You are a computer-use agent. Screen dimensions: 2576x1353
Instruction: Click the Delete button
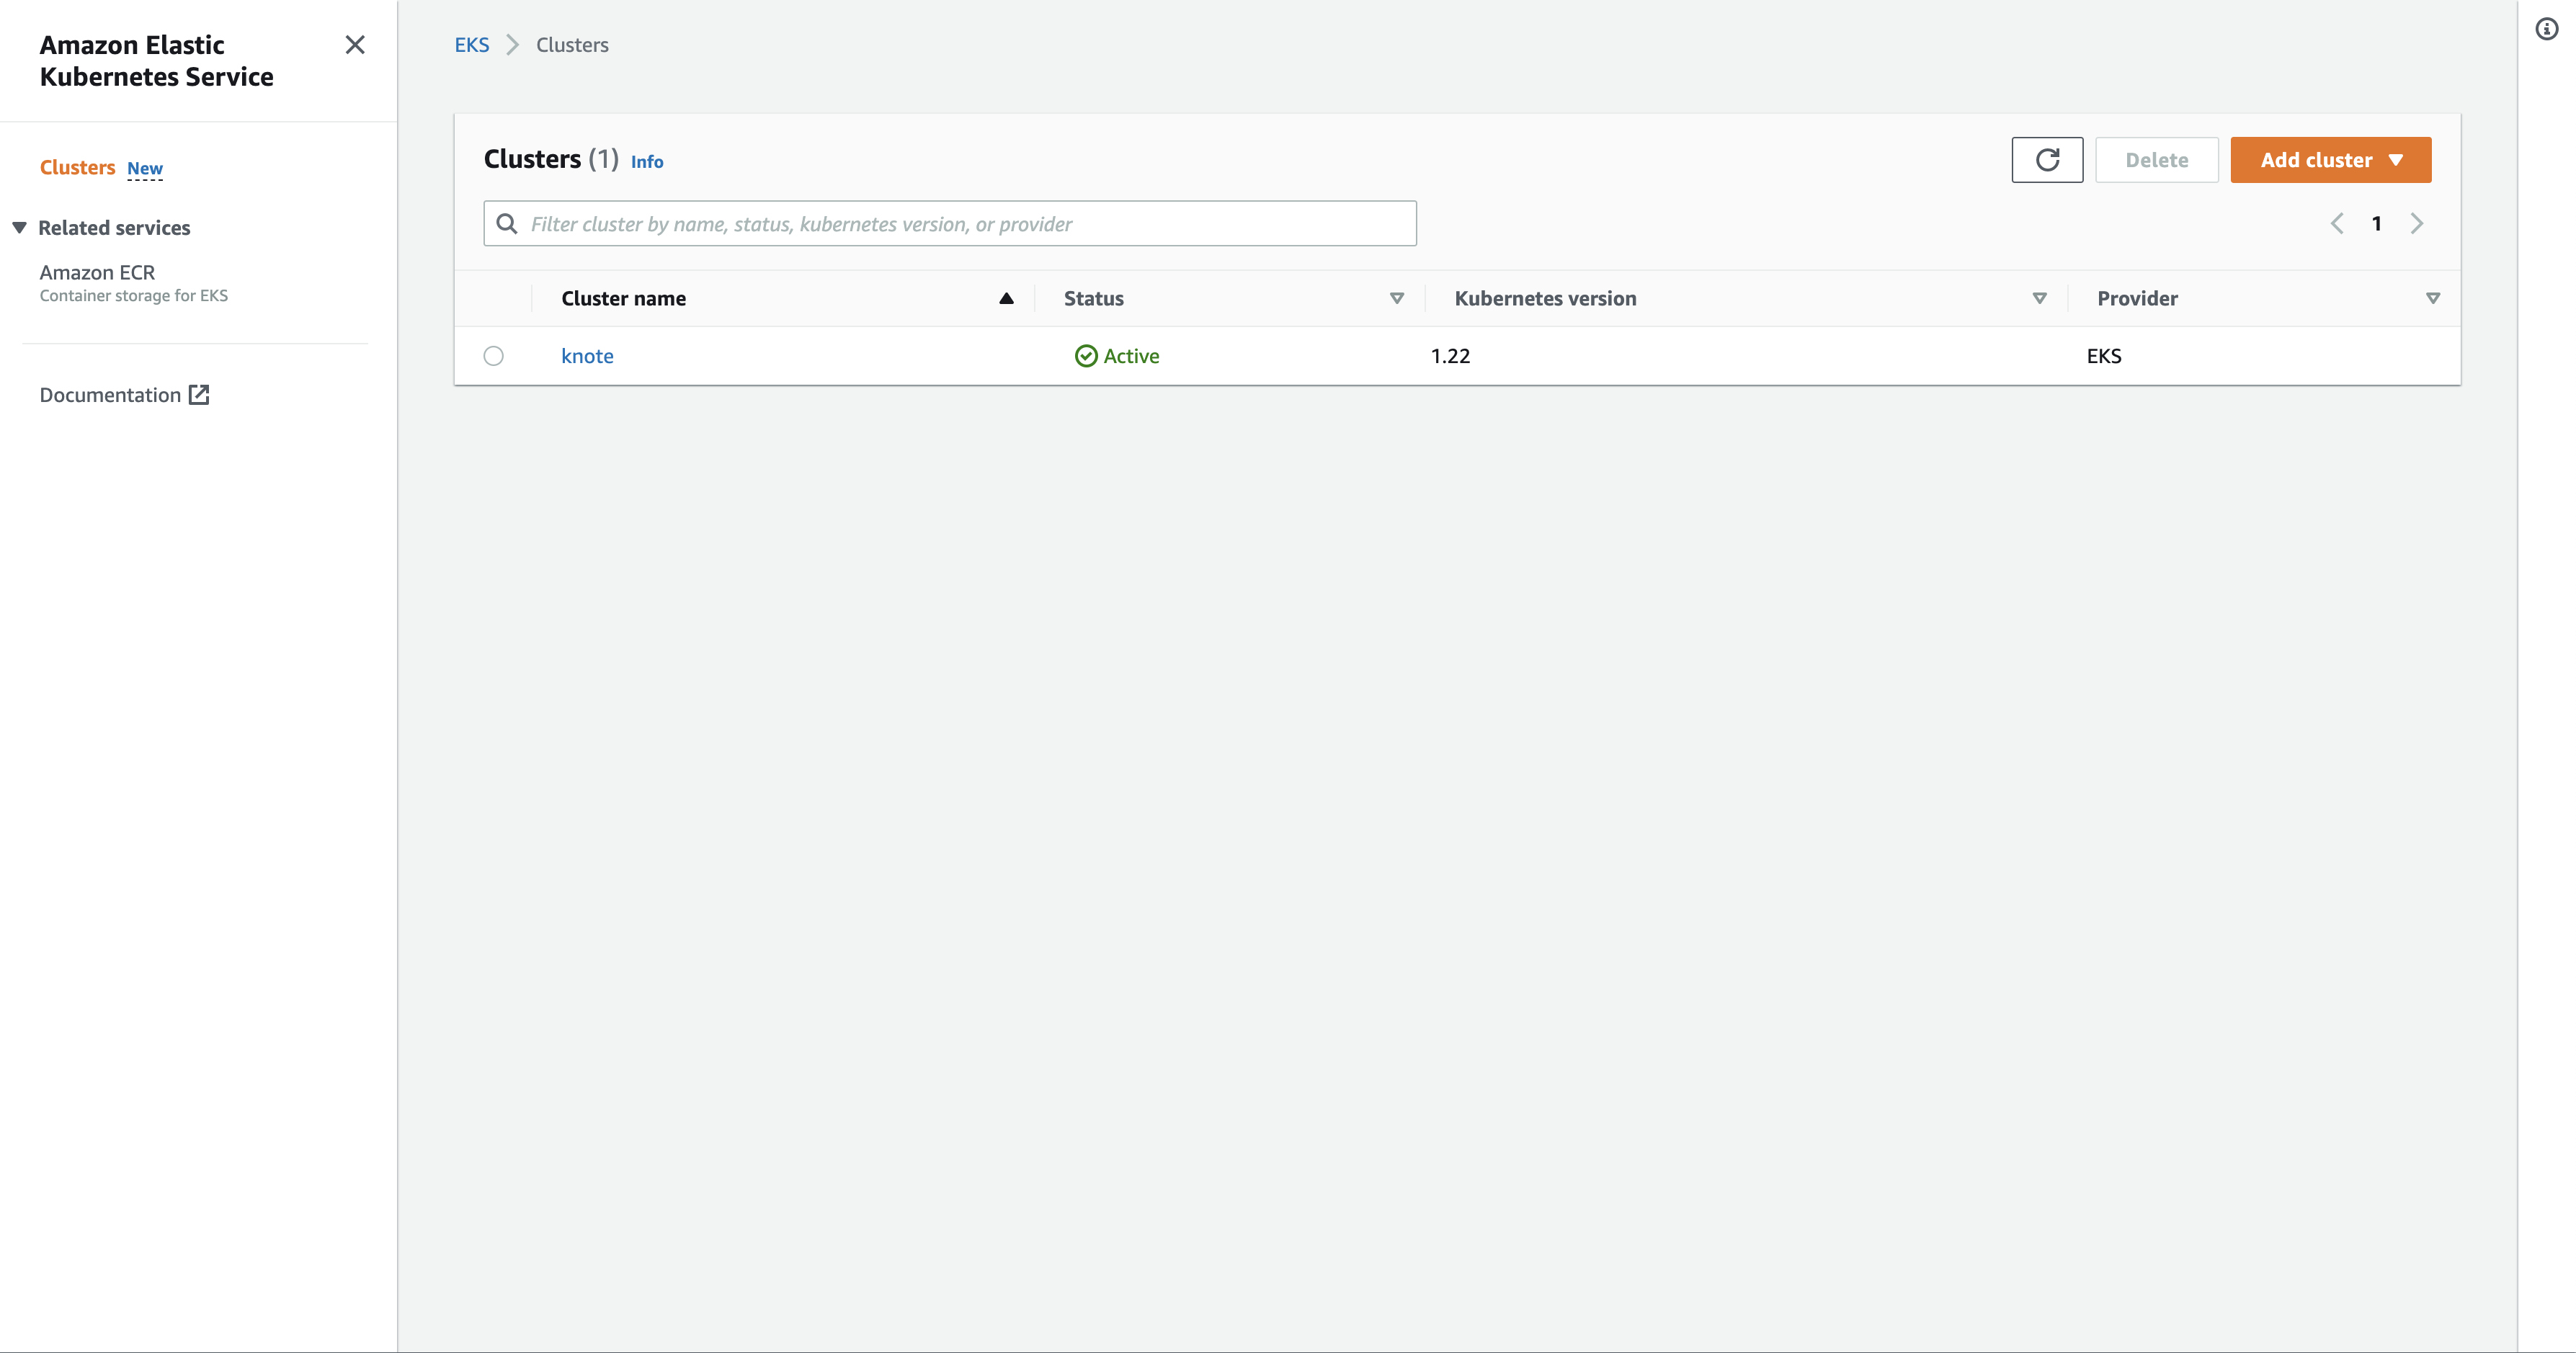click(x=2157, y=160)
